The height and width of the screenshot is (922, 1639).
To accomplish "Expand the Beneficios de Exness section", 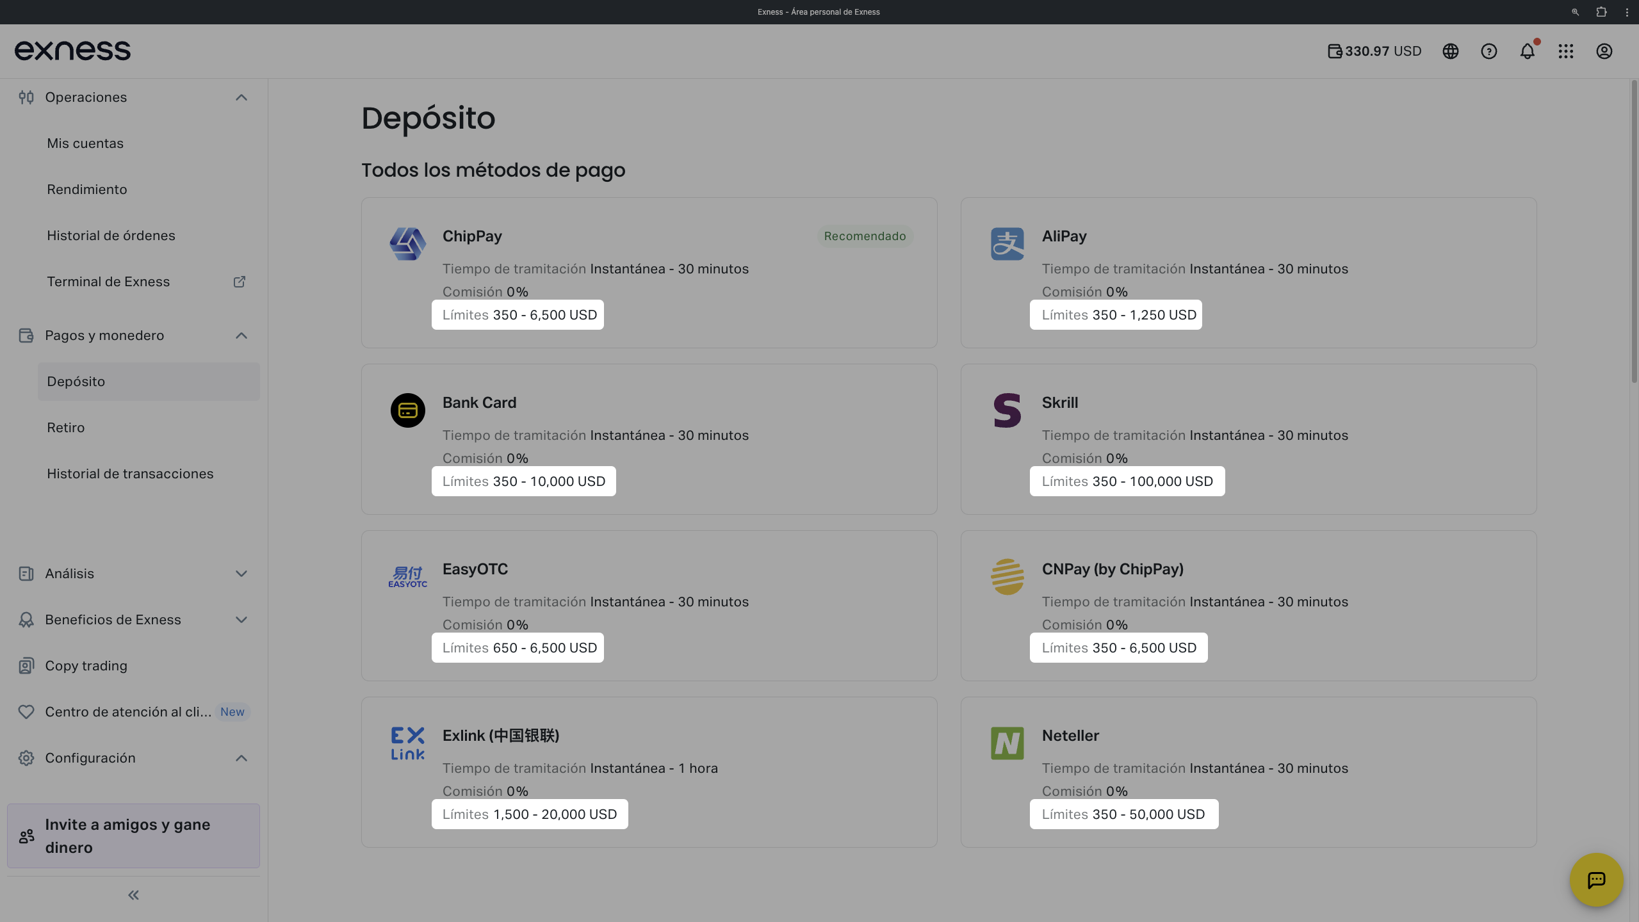I will (x=241, y=620).
